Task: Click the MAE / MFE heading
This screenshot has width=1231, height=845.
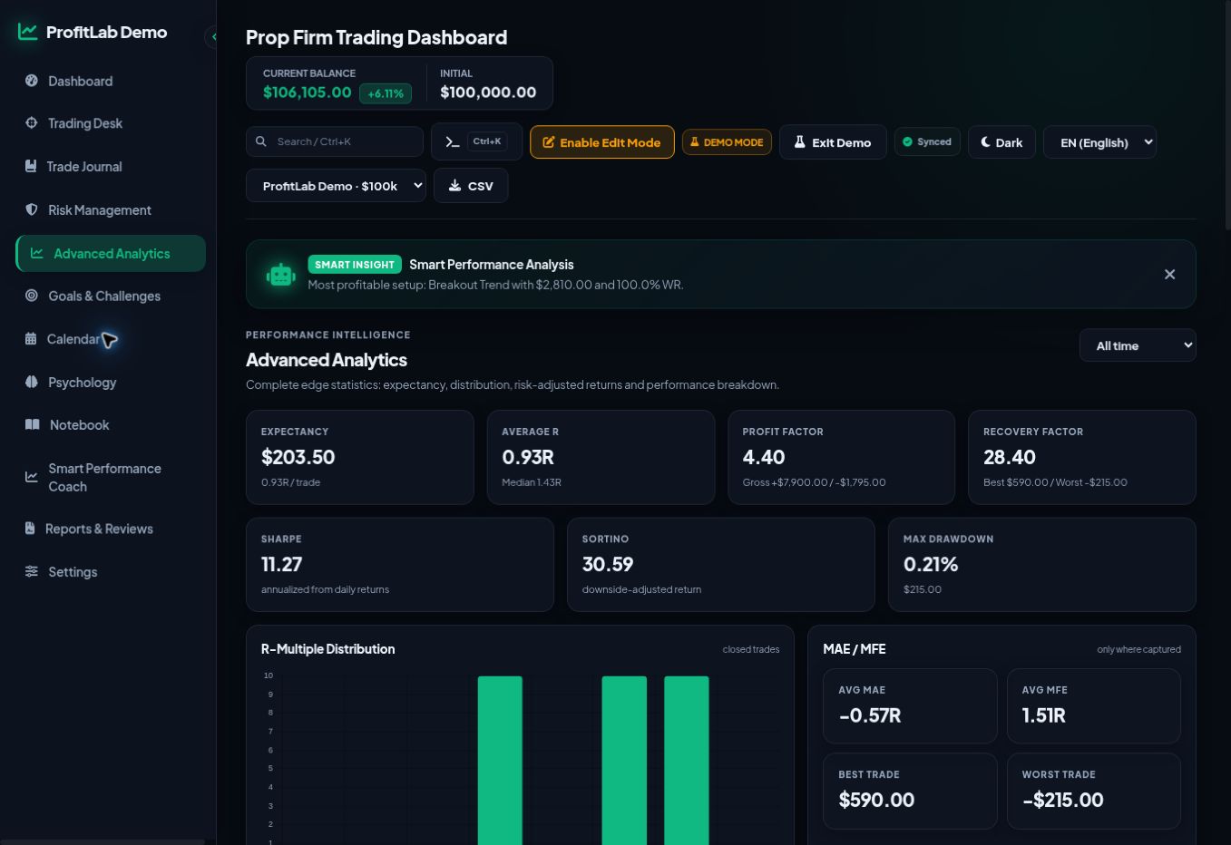Action: click(855, 649)
